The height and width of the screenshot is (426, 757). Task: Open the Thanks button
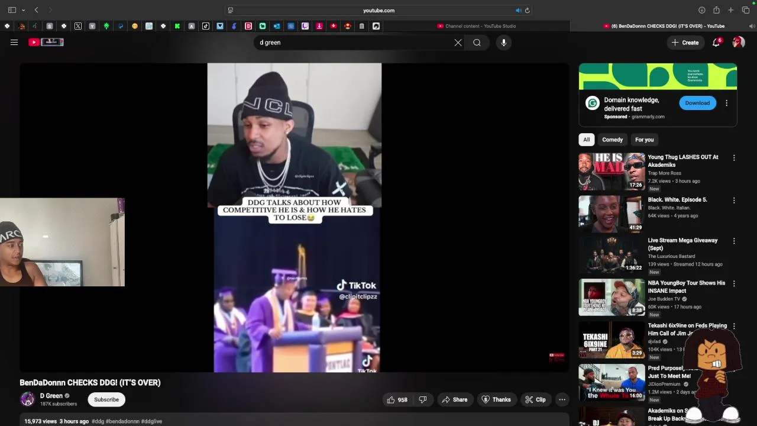(496, 399)
